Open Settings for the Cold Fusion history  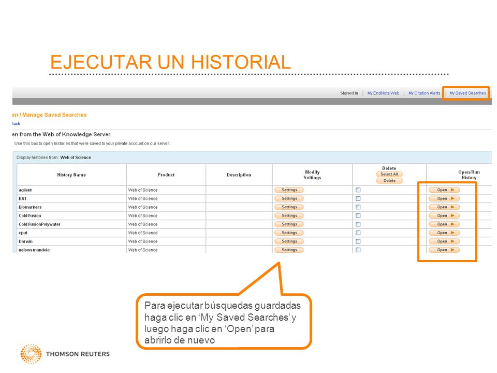tap(289, 216)
